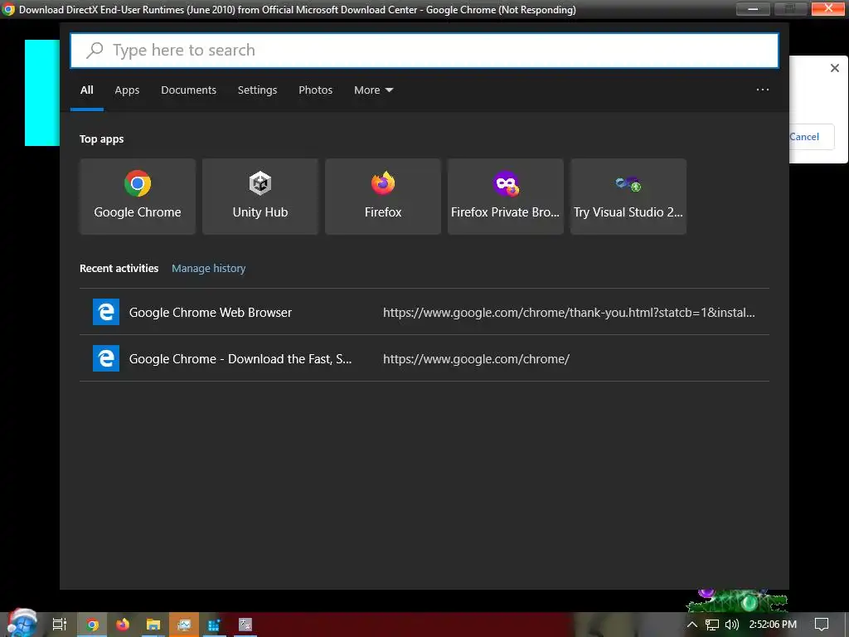The image size is (849, 637).
Task: Click the blue grid app on the taskbar
Action: [x=214, y=625]
